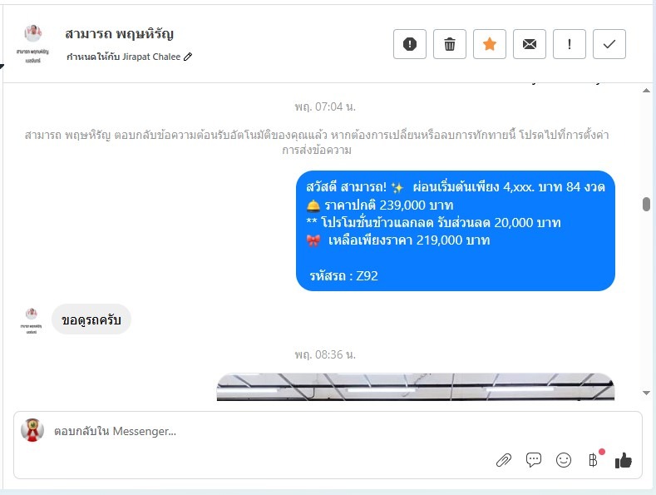This screenshot has height=495, width=656.
Task: Mark conversation as unread with envelope icon
Action: (530, 44)
